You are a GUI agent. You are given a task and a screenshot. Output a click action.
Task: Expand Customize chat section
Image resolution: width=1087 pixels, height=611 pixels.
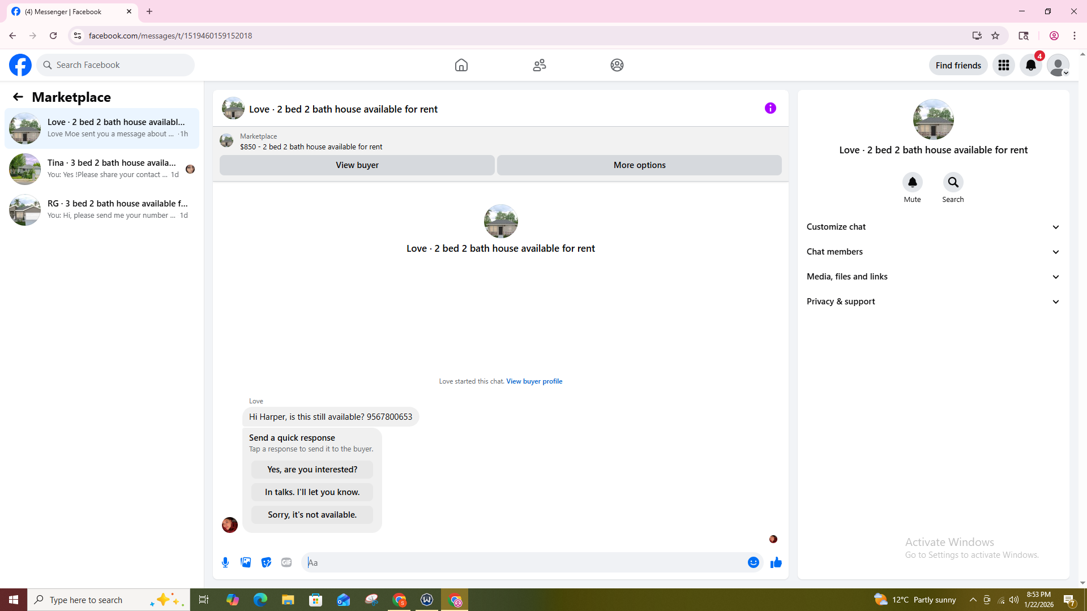coord(934,227)
